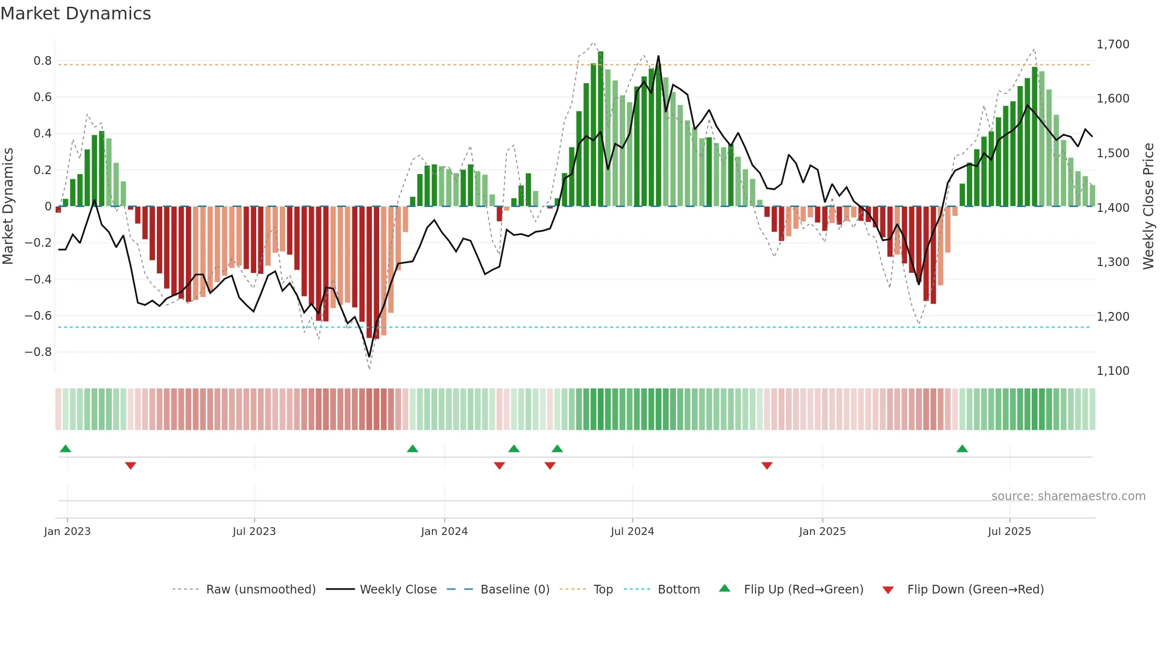Select red flip-down marker in mid April 2024
The height and width of the screenshot is (653, 1162).
click(550, 465)
